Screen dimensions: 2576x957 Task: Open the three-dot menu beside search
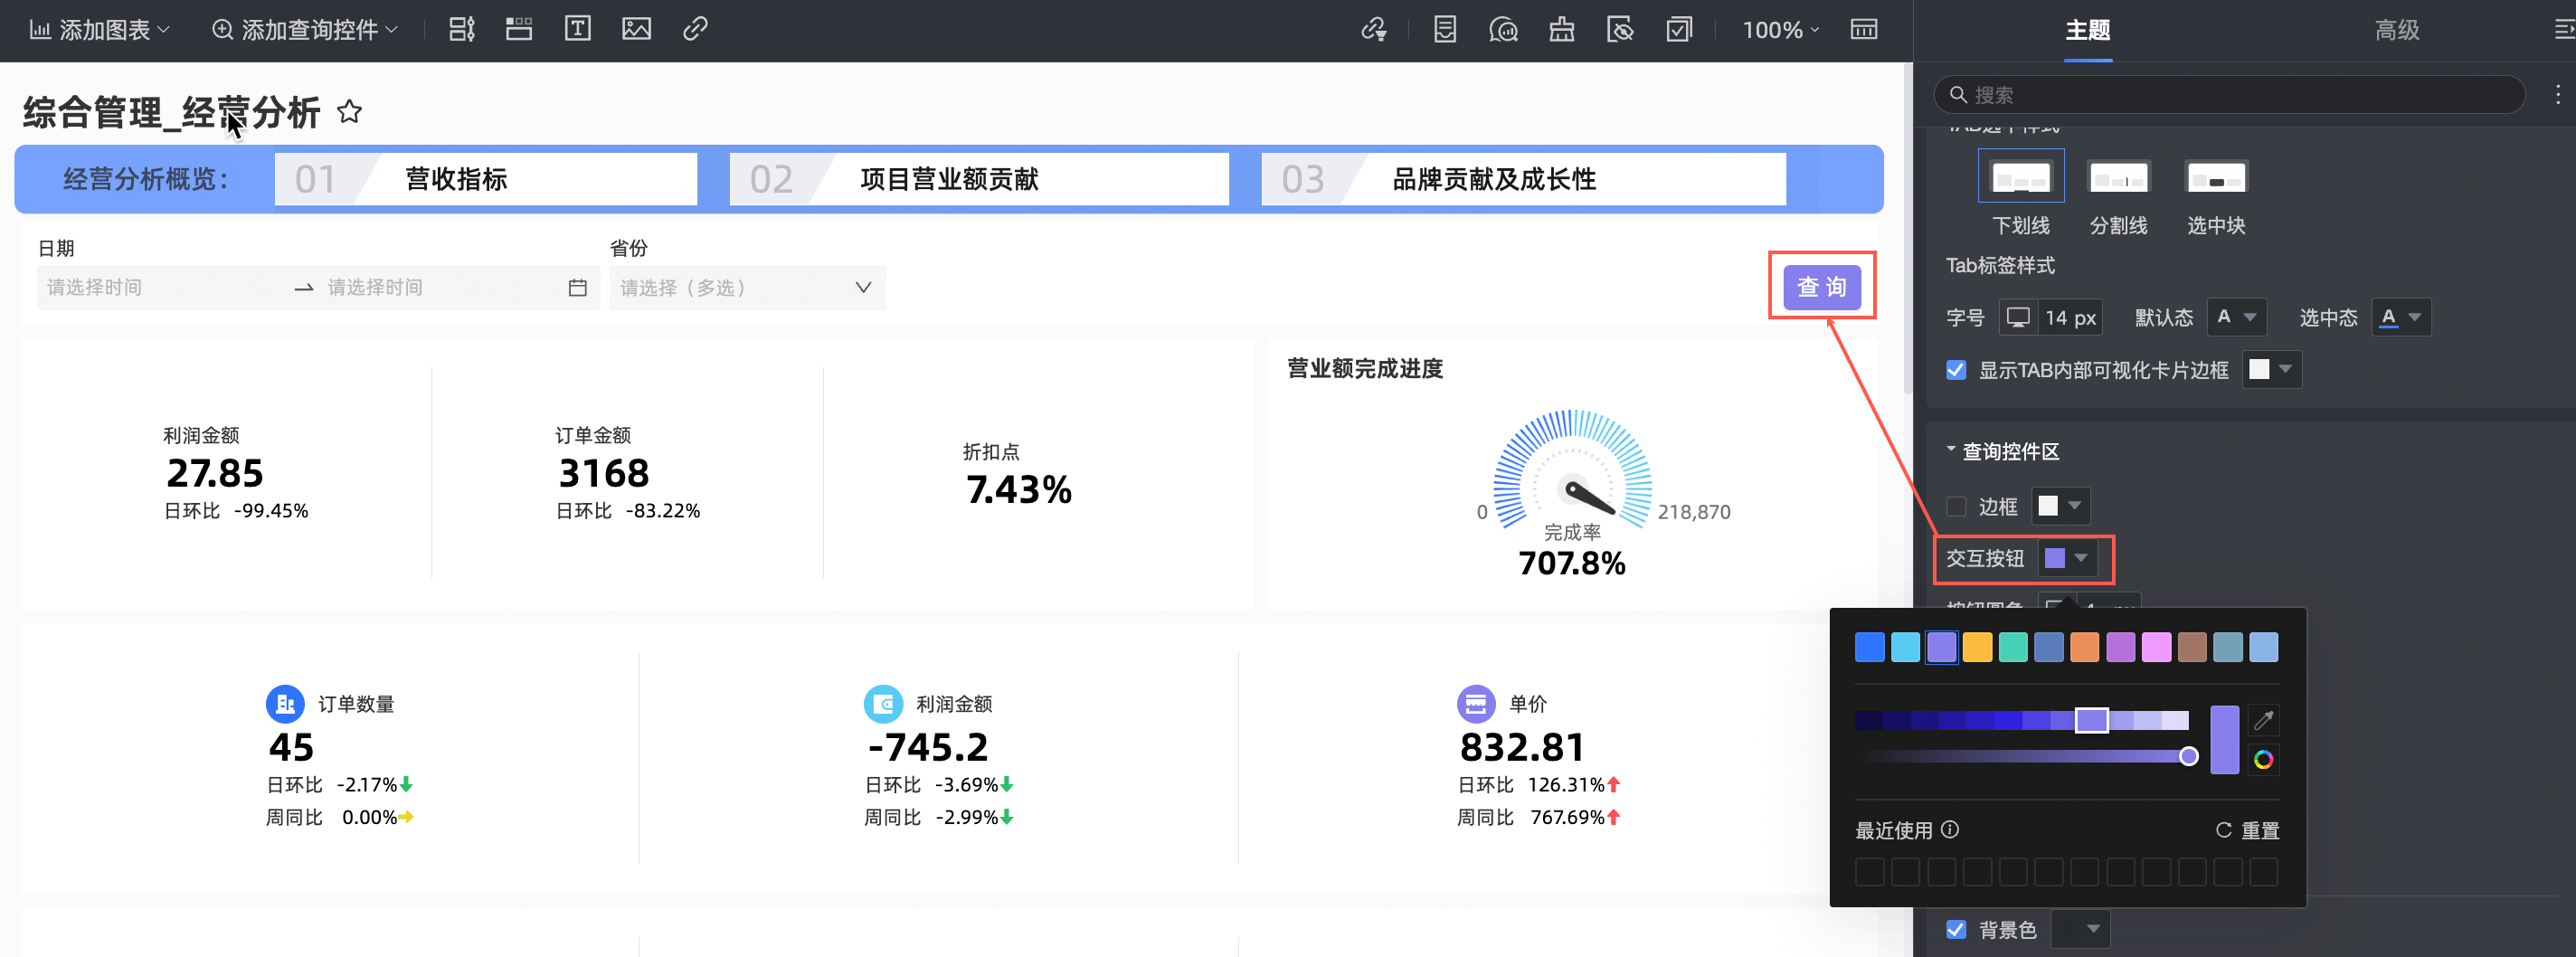coord(2557,94)
